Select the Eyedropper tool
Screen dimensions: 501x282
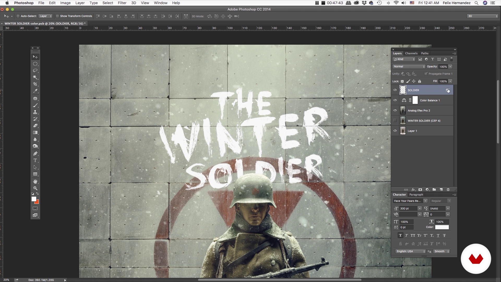(35, 91)
